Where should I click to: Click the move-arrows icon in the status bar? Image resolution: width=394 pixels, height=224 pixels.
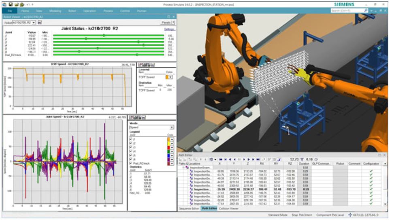(350, 215)
